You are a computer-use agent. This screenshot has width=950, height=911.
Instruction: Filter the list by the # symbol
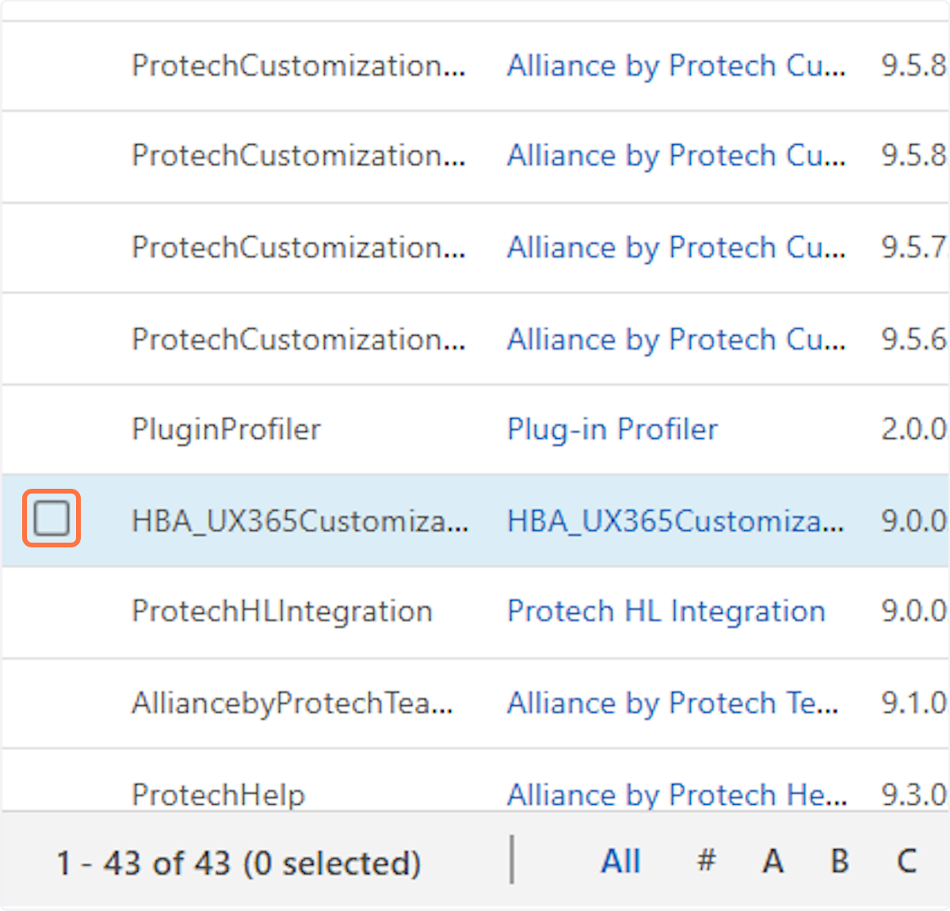point(706,861)
